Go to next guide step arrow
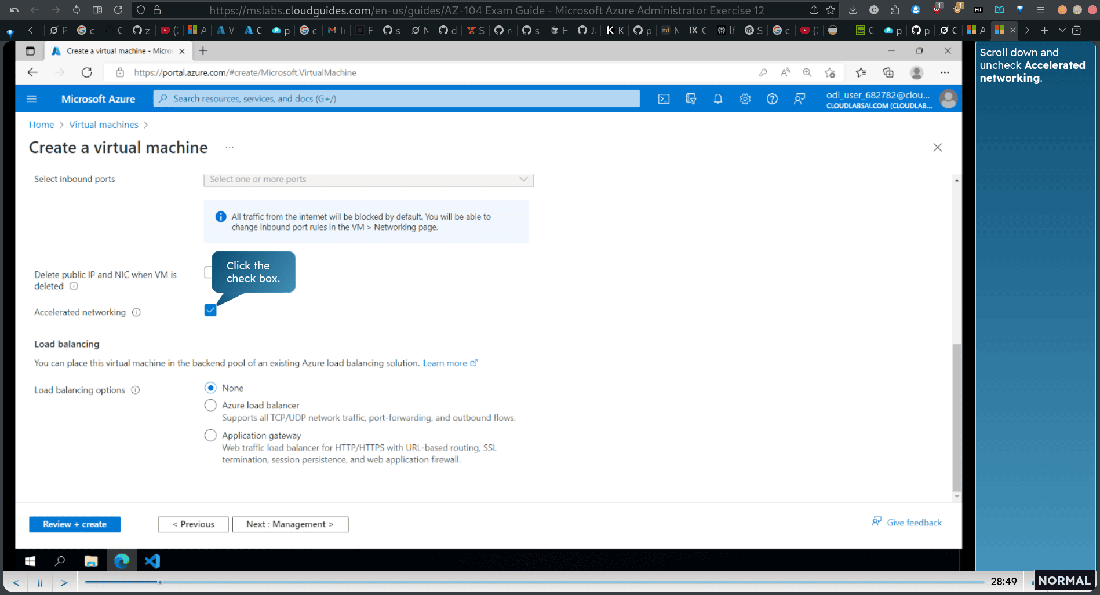The width and height of the screenshot is (1100, 595). (x=64, y=582)
